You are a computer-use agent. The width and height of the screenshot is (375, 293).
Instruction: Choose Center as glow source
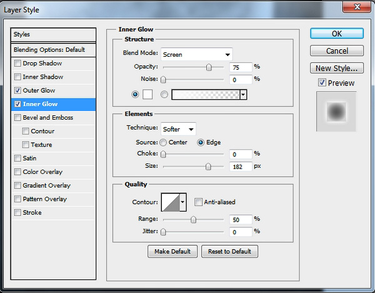tap(163, 142)
